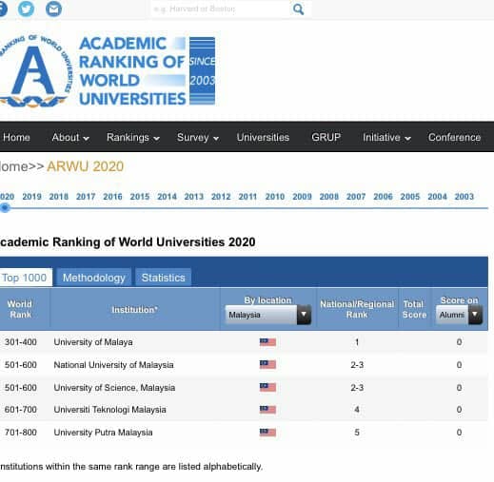Image resolution: width=494 pixels, height=482 pixels.
Task: Focus the university search input field
Action: point(221,9)
